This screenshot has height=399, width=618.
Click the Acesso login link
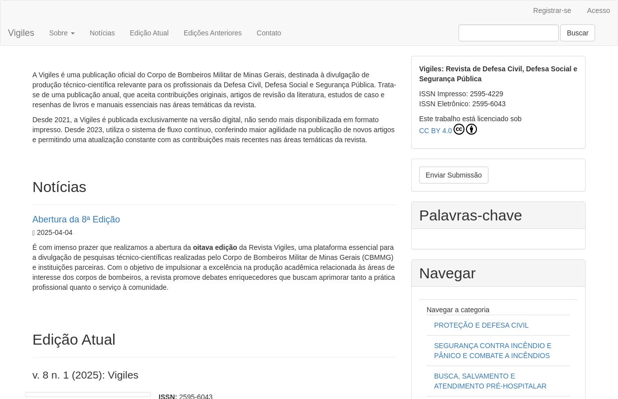pyautogui.click(x=598, y=10)
